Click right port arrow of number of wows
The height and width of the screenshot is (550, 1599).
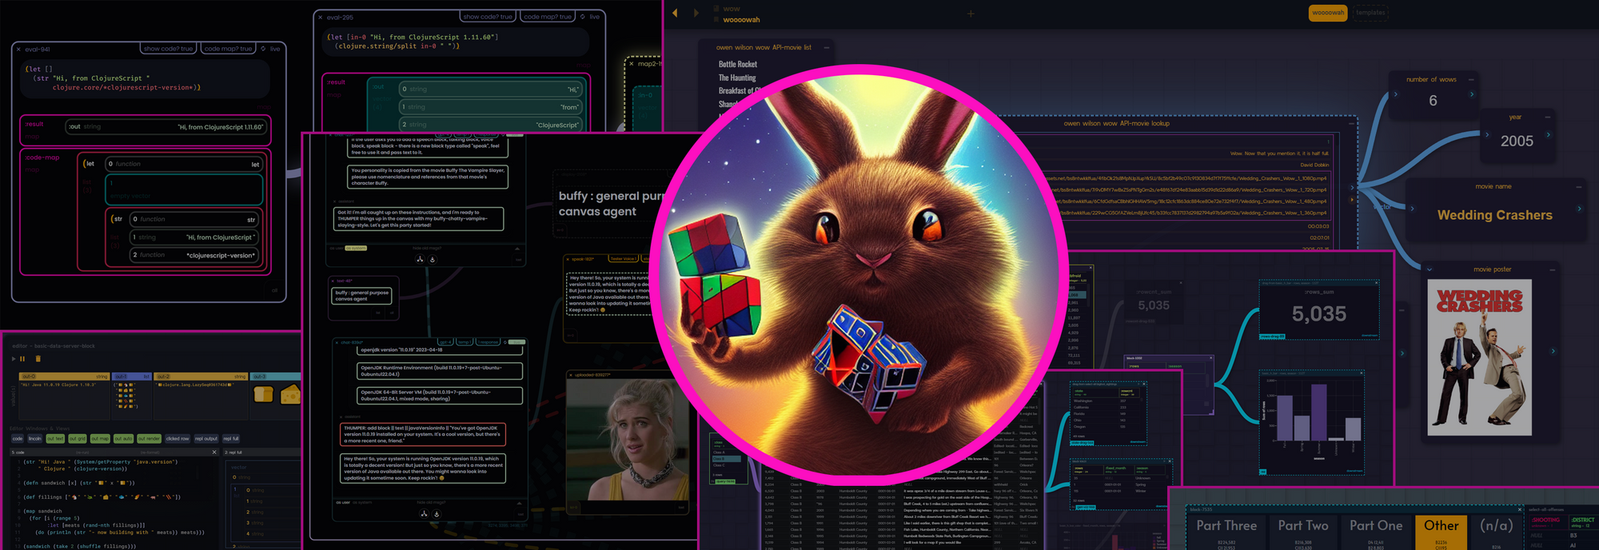coord(1472,94)
